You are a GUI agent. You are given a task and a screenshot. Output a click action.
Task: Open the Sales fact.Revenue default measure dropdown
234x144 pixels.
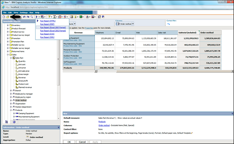(115, 118)
